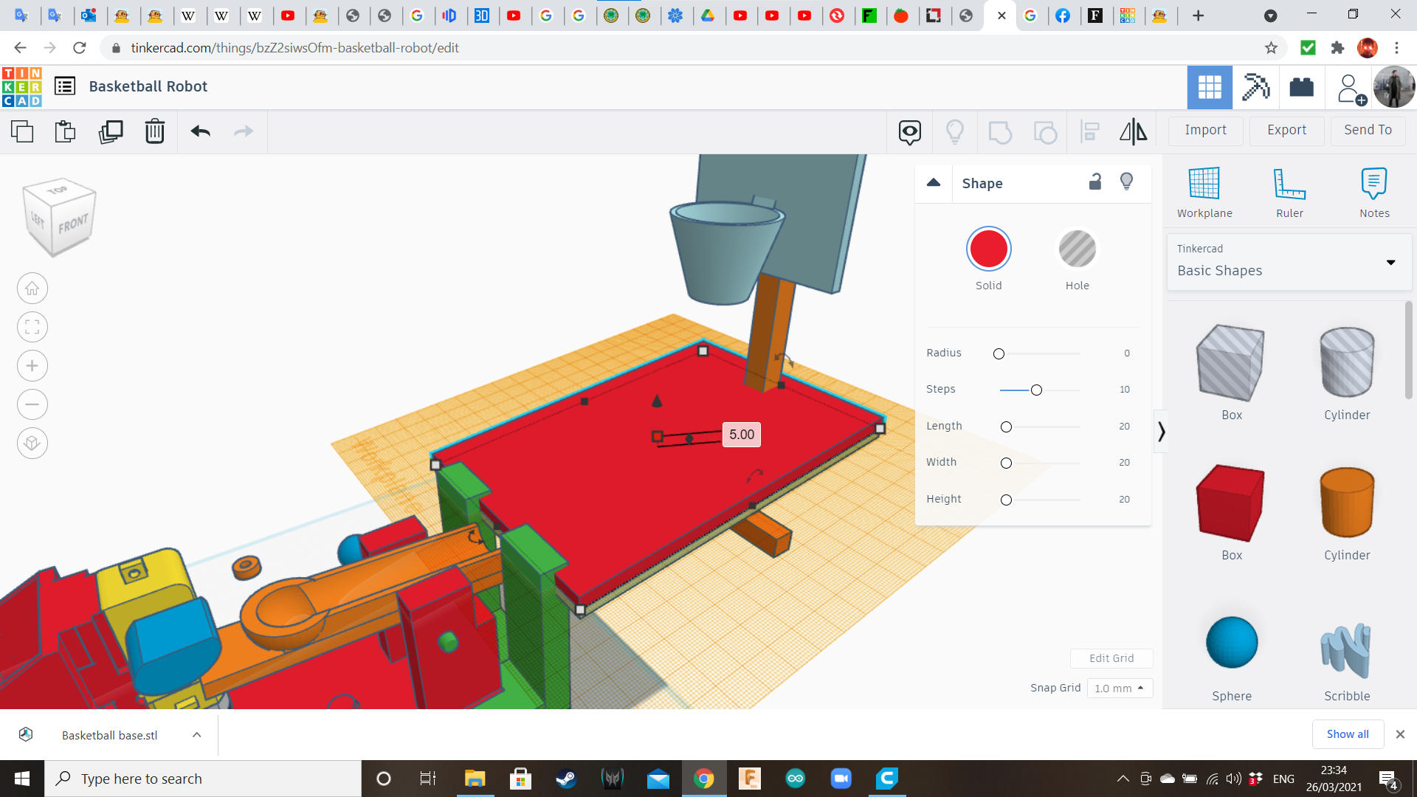Adjust the Steps slider handle
Screen dimensions: 1417x797
coord(1036,390)
